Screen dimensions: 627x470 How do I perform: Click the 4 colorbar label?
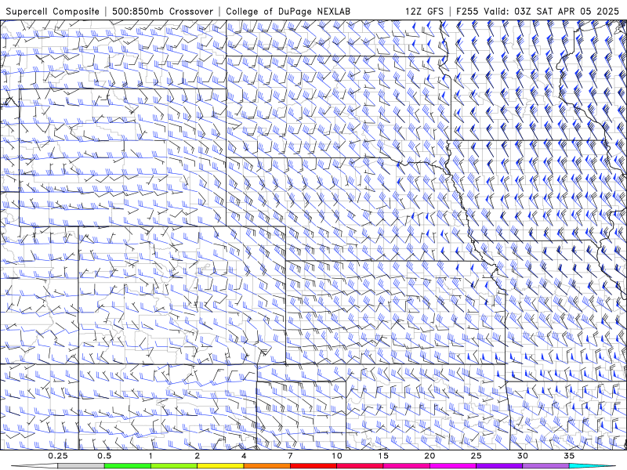[244, 456]
